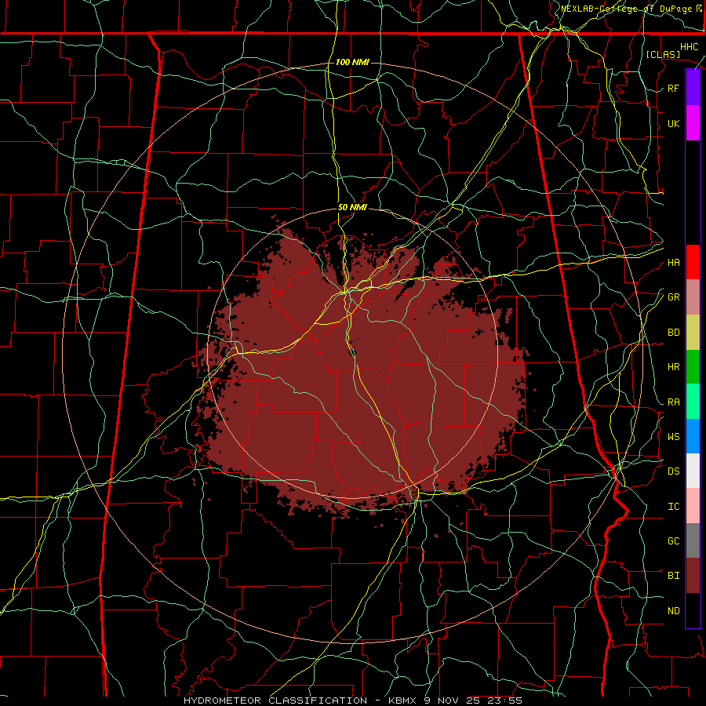The image size is (706, 706).
Task: Click the ND black legend swatch
Action: point(693,610)
